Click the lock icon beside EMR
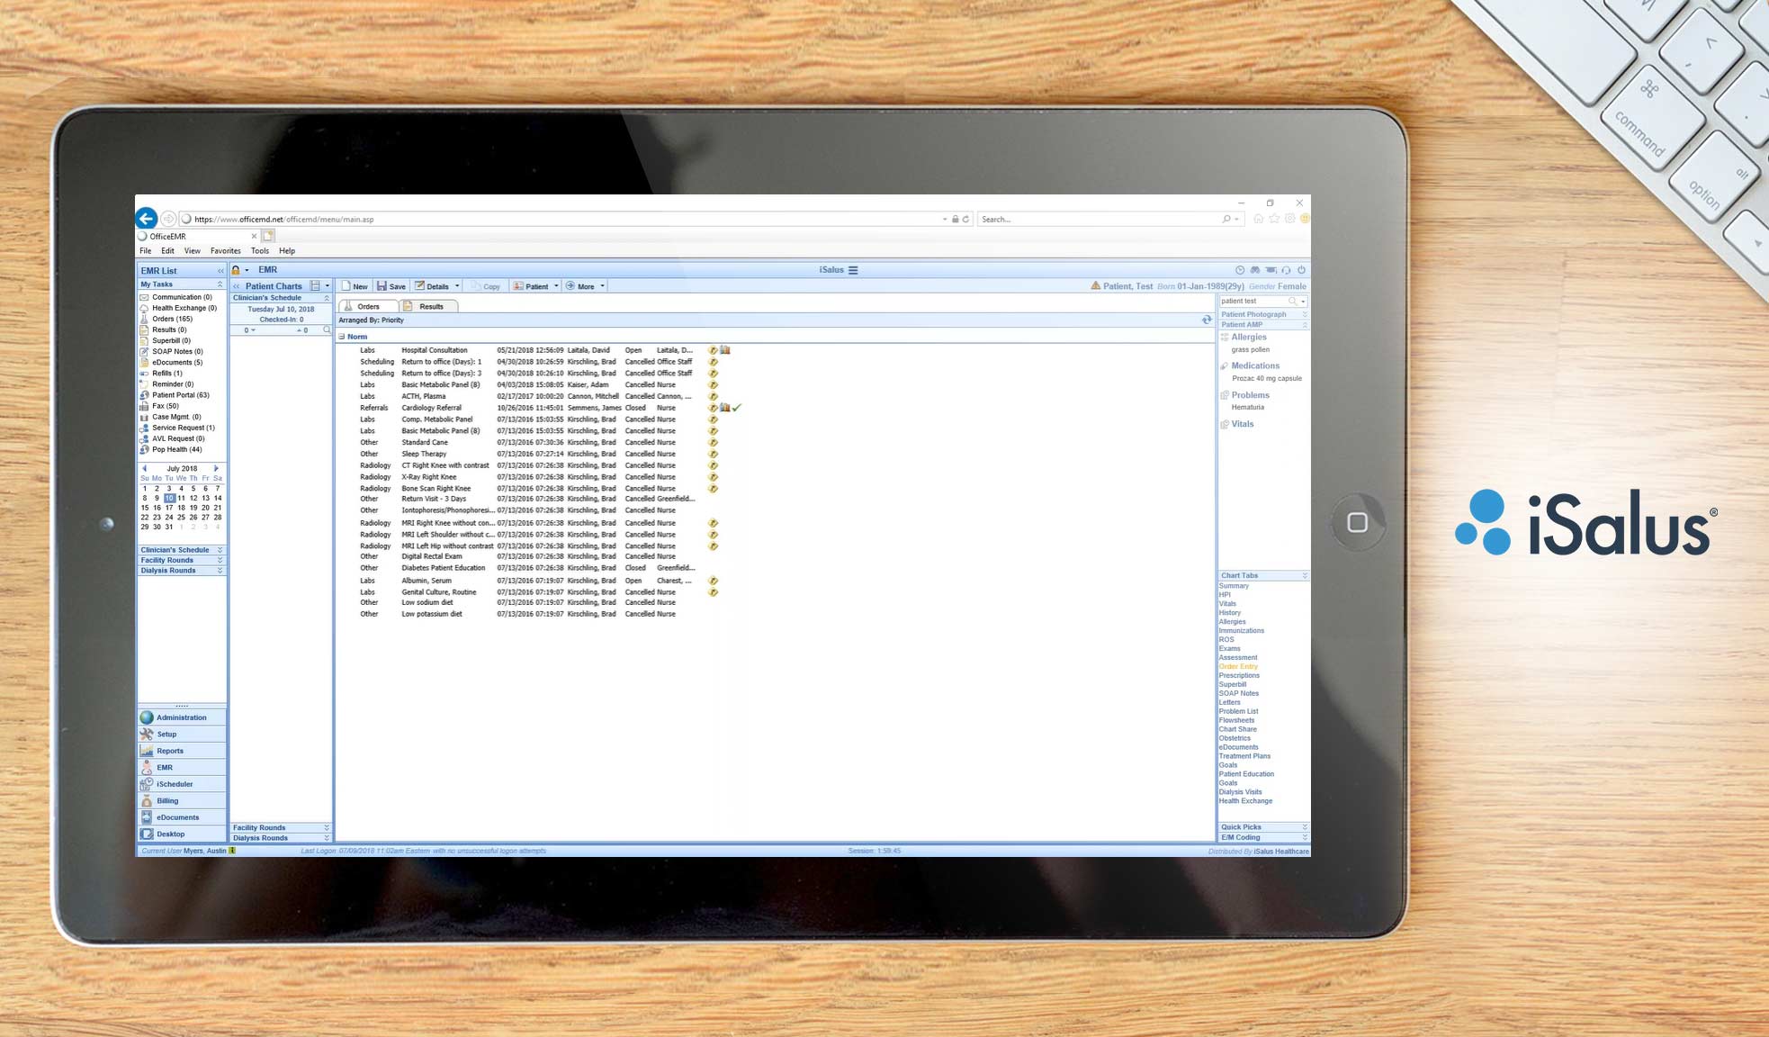The width and height of the screenshot is (1769, 1037). [x=236, y=270]
